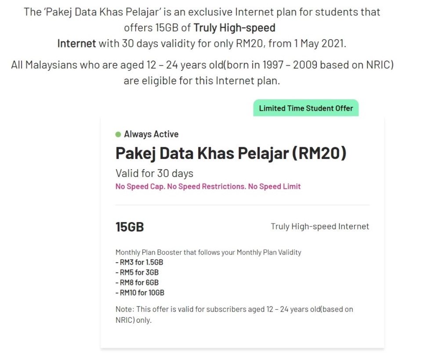Click the bold Internet word in intro paragraph
Screen dimensions: 424x361
coord(76,43)
